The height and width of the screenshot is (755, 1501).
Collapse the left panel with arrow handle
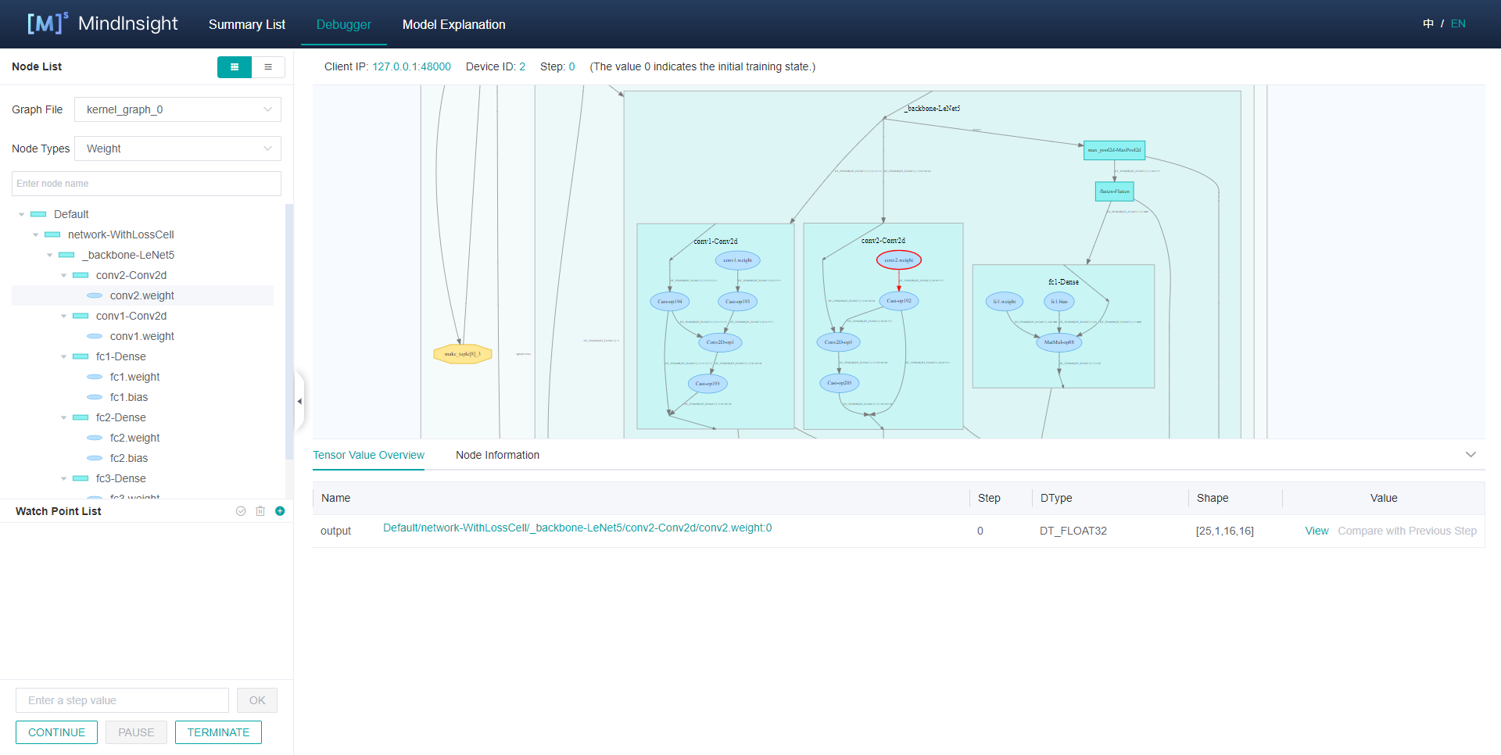pyautogui.click(x=299, y=401)
